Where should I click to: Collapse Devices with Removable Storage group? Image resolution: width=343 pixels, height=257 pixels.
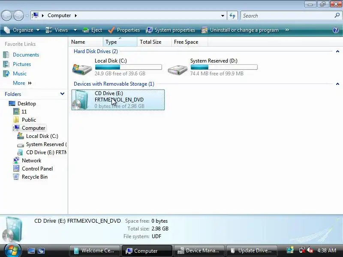337,84
